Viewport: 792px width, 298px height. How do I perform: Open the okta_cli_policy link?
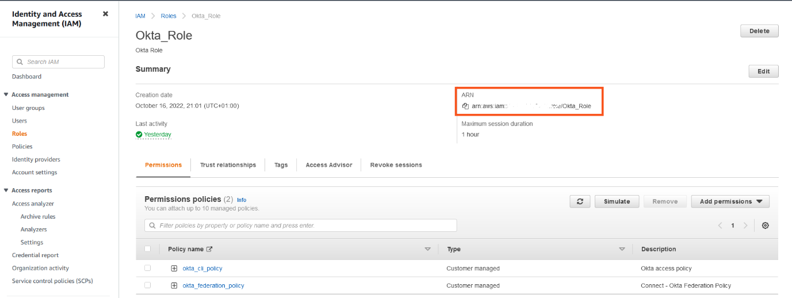click(x=202, y=268)
